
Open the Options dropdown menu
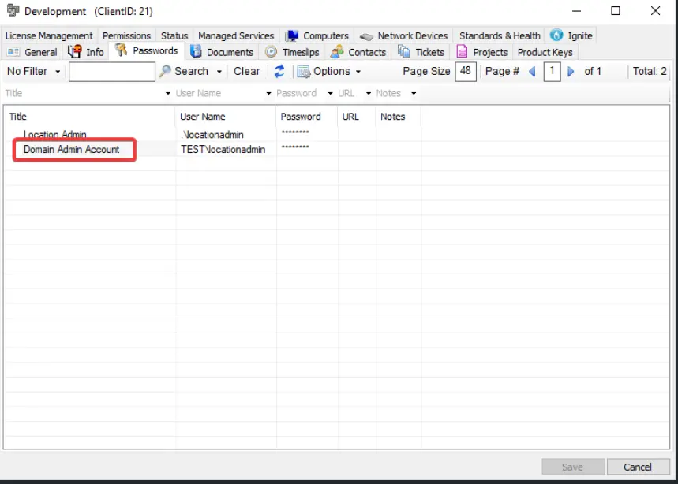pyautogui.click(x=329, y=71)
